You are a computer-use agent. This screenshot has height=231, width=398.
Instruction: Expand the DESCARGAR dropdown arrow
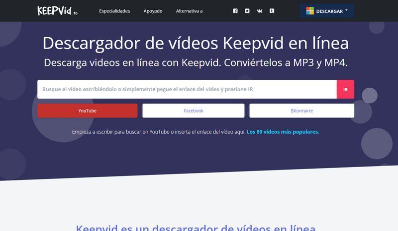(x=346, y=10)
